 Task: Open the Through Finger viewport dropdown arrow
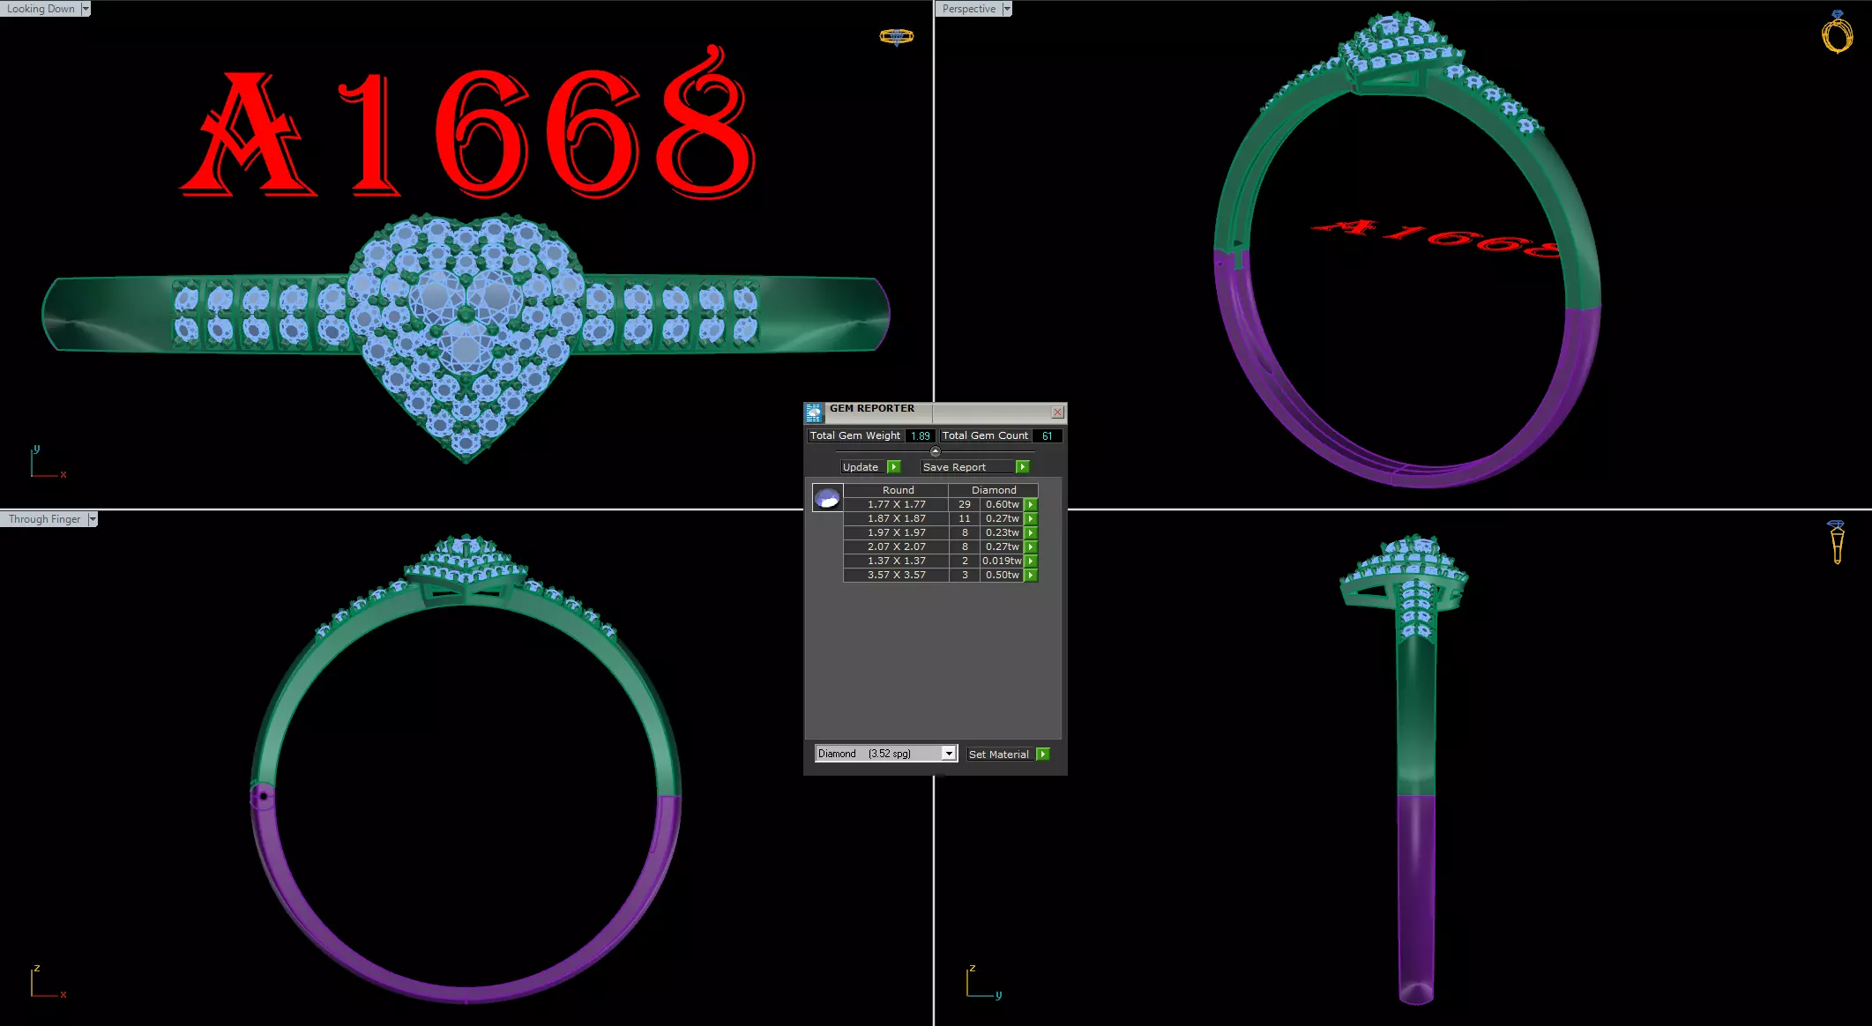(93, 519)
